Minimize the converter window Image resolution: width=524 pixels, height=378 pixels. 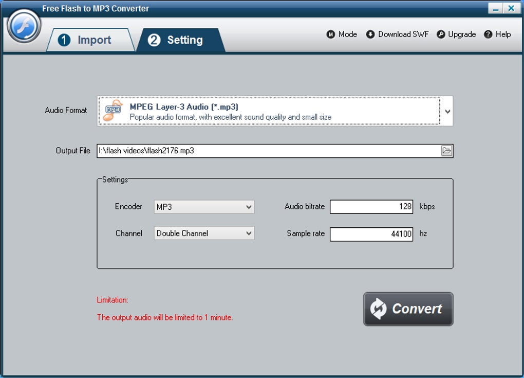pyautogui.click(x=496, y=8)
